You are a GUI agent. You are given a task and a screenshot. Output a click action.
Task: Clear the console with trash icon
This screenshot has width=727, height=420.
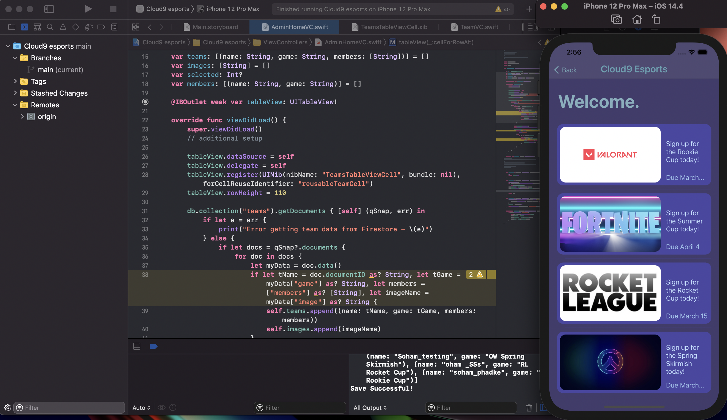(x=529, y=407)
